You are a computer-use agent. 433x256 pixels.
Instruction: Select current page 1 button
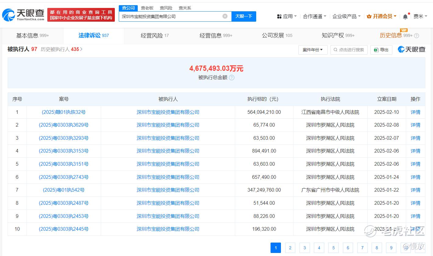point(276,248)
